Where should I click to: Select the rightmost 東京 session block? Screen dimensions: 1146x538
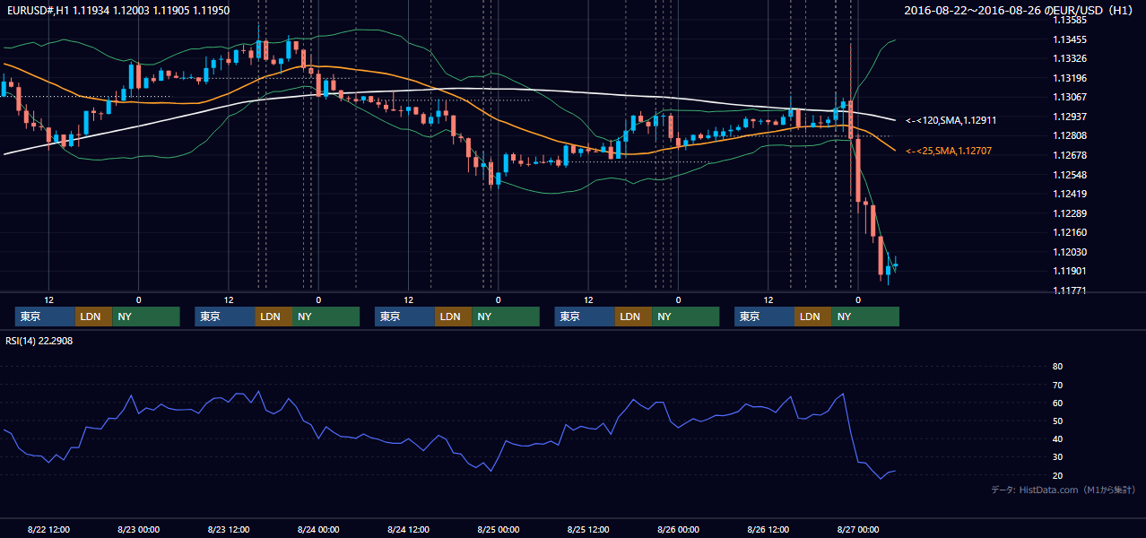(764, 317)
